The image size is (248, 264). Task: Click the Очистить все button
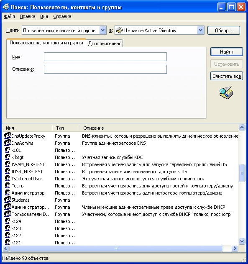coord(227,76)
